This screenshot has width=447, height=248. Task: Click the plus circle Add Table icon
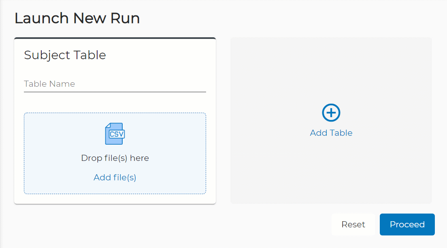331,113
